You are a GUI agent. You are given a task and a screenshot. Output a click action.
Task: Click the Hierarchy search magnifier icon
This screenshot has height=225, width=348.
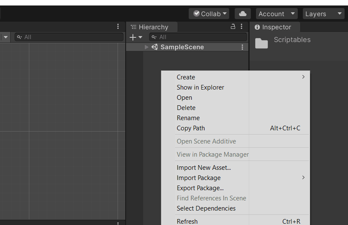pos(154,37)
